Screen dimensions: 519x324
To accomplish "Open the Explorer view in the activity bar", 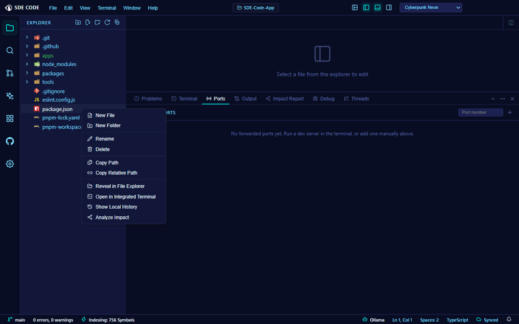I will (10, 28).
